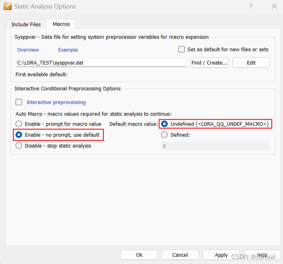Click the Cancel button

click(x=180, y=255)
